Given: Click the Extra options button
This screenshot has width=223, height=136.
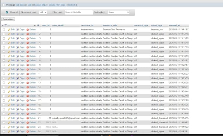Looking at the screenshot, I should [8, 19].
